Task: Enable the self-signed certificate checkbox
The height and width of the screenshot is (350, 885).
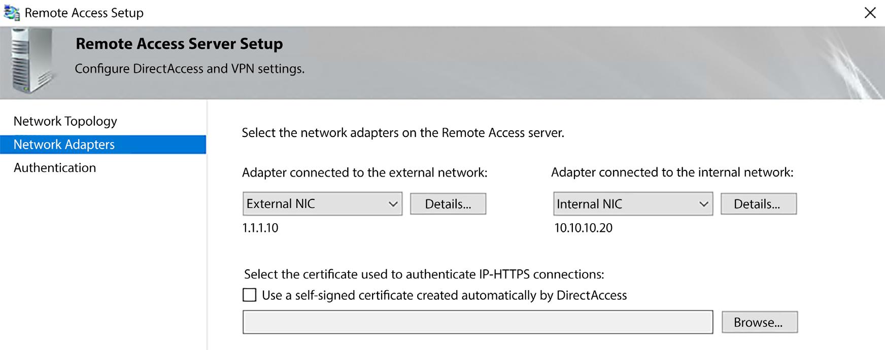Action: point(250,295)
